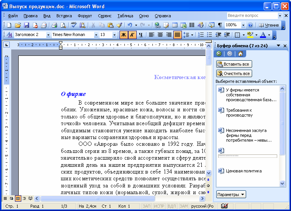Open the Правка menu

[x=30, y=16]
